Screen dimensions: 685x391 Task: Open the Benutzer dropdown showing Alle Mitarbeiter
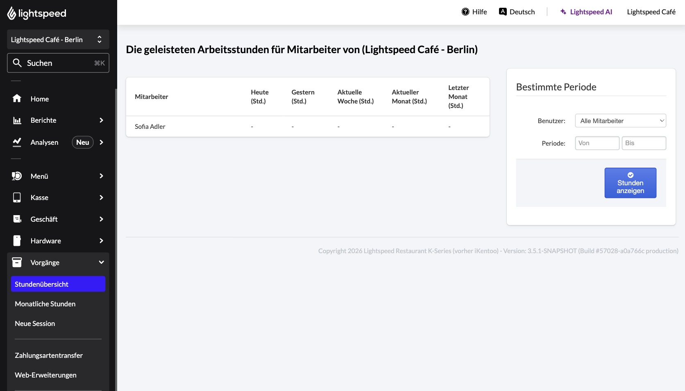click(x=620, y=121)
